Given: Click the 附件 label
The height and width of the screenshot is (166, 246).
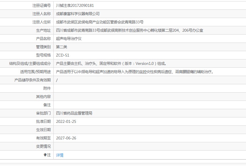Looking at the screenshot, I should point(47,88).
